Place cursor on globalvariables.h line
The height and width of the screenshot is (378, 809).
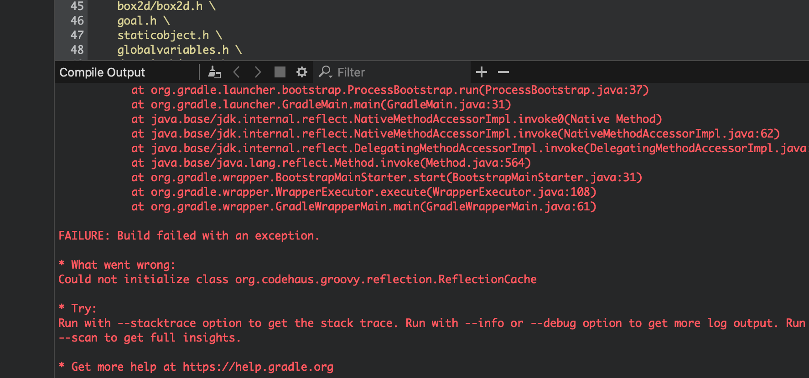click(x=173, y=50)
